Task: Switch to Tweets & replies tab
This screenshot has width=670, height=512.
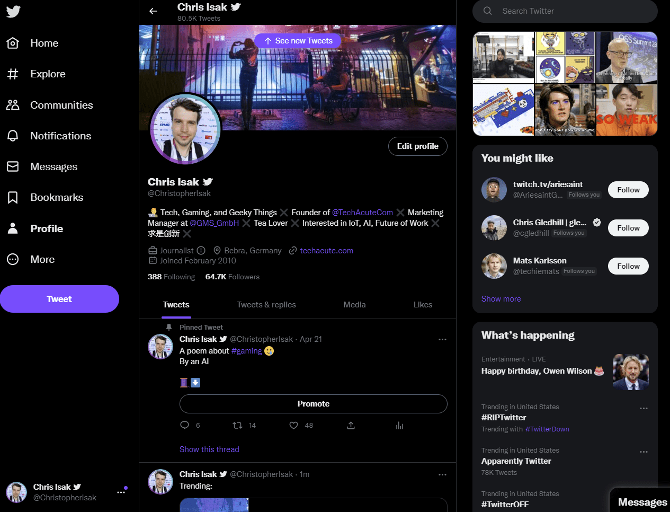Action: click(x=266, y=305)
